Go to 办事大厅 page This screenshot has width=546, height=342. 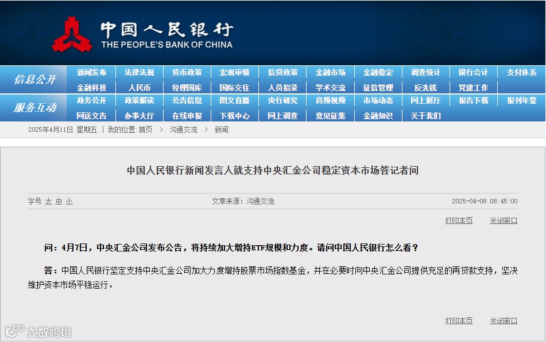tap(140, 116)
